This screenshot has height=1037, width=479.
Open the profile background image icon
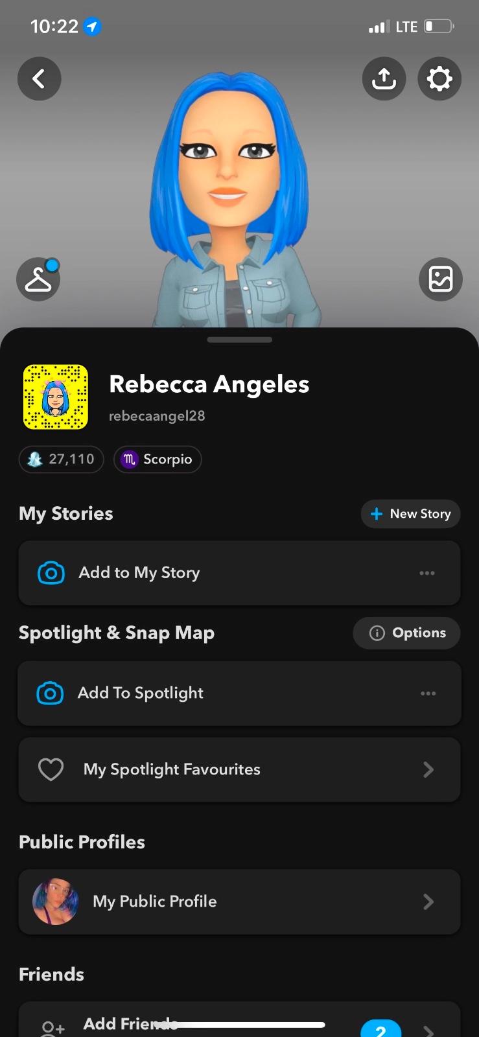(x=441, y=279)
